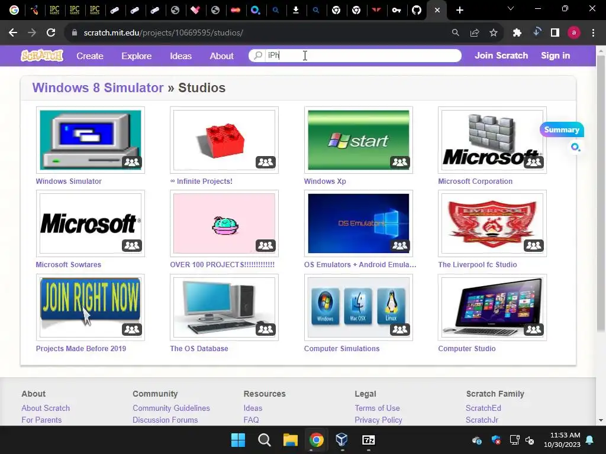Open the VirtualBox cube taskbar icon
Image resolution: width=606 pixels, height=454 pixels.
341,439
